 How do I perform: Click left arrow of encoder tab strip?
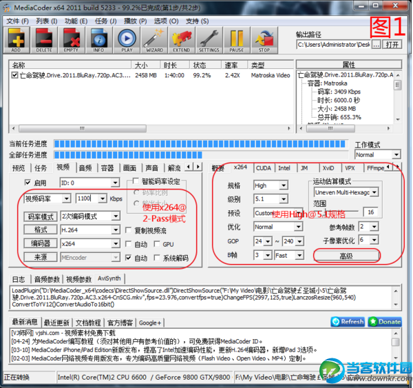388,167
